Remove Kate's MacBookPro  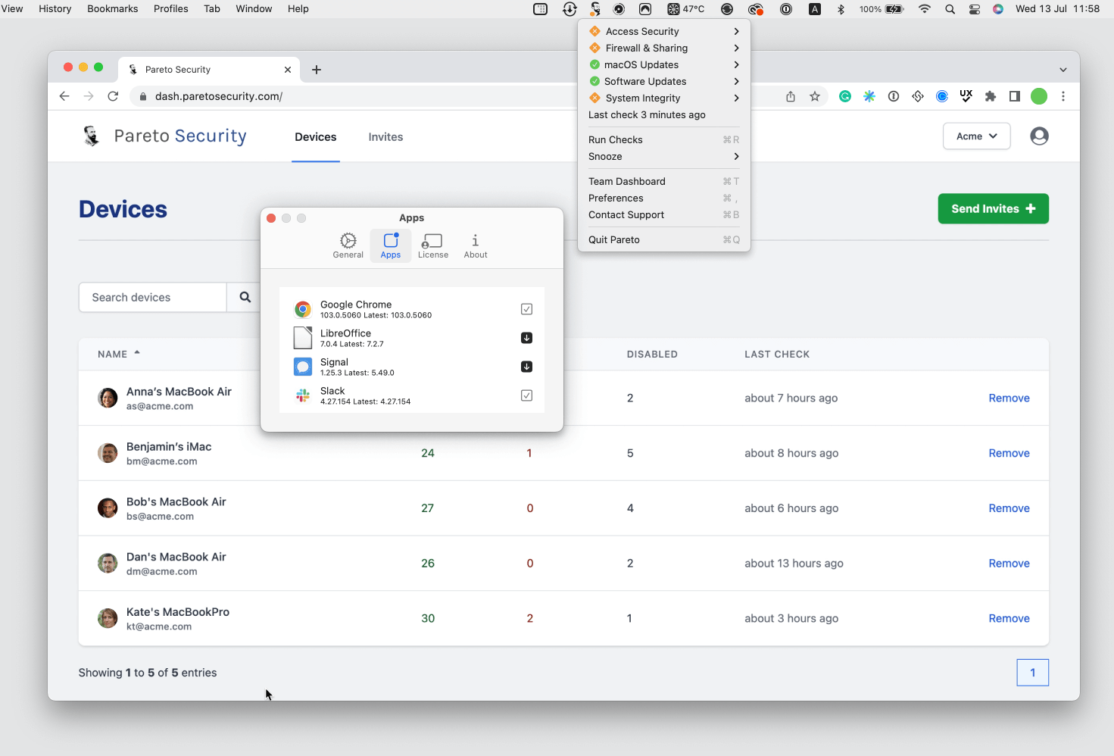click(1009, 618)
